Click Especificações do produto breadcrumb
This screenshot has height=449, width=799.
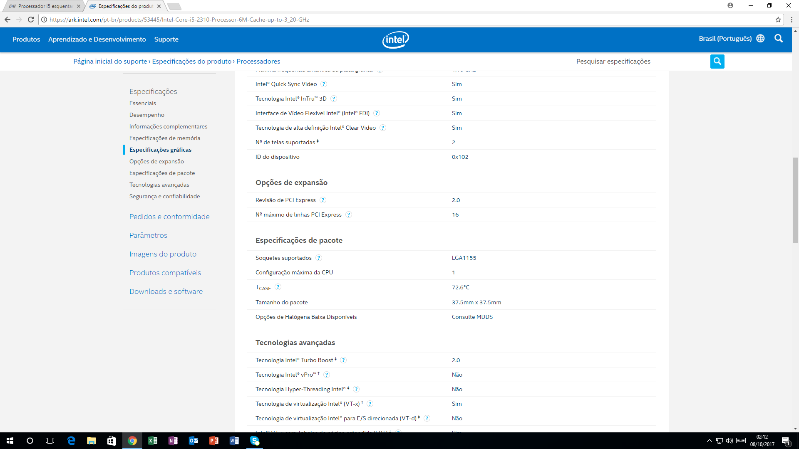pos(191,62)
